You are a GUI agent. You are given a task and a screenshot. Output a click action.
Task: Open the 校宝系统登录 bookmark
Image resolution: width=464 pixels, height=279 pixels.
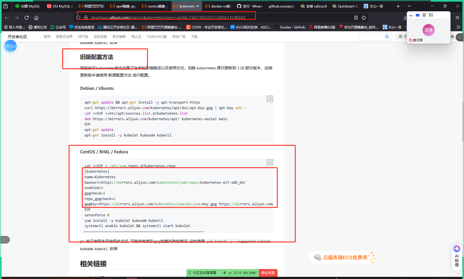click(x=82, y=27)
